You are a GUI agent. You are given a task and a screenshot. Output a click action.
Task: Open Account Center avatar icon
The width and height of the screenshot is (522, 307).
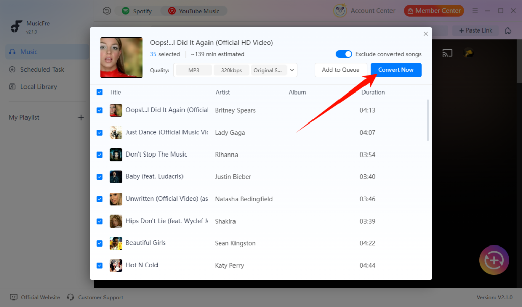click(x=340, y=11)
